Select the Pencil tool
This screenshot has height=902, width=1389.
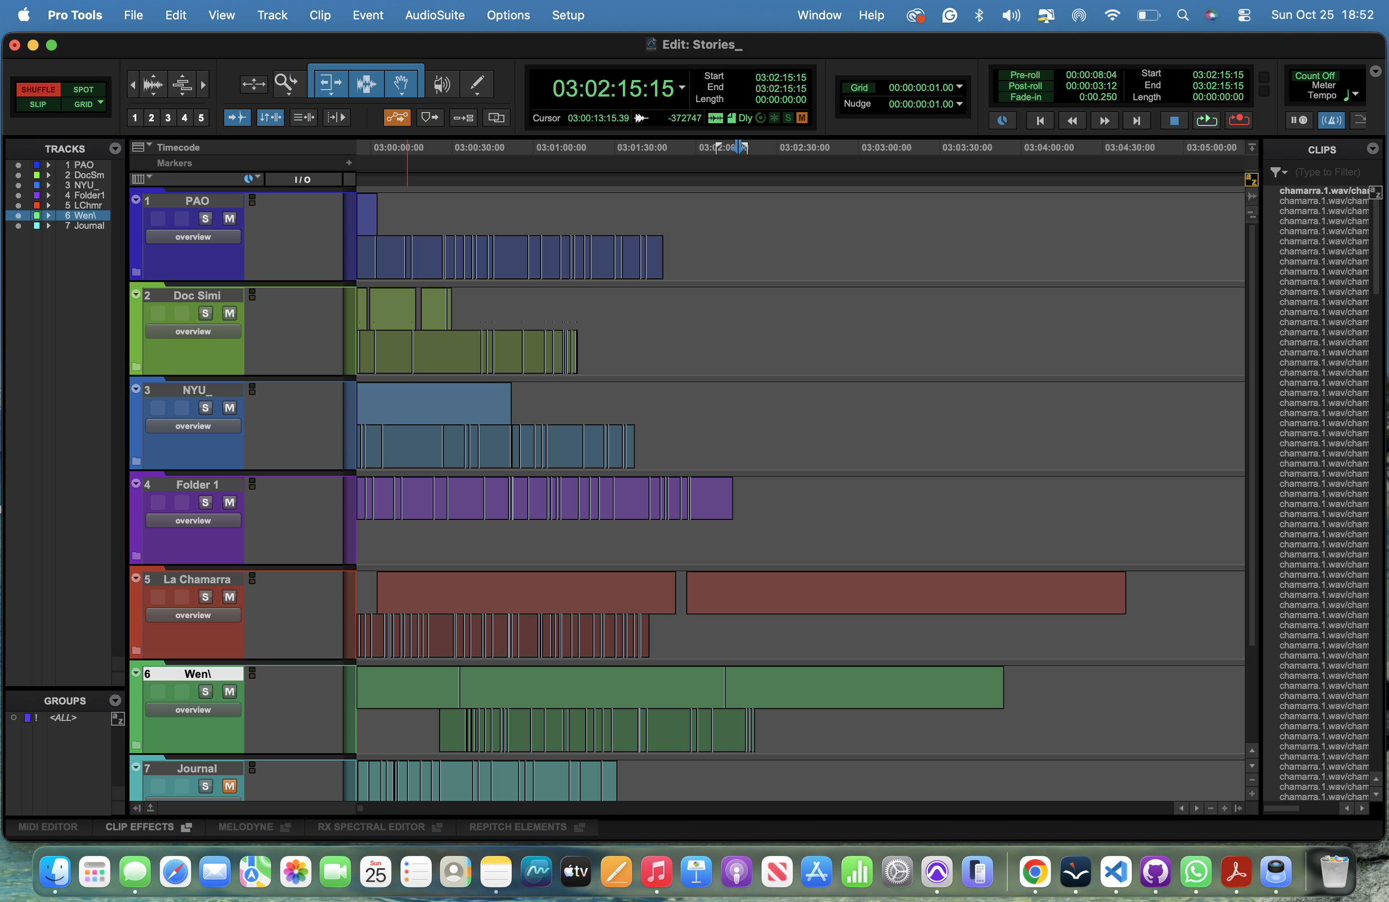(x=477, y=84)
